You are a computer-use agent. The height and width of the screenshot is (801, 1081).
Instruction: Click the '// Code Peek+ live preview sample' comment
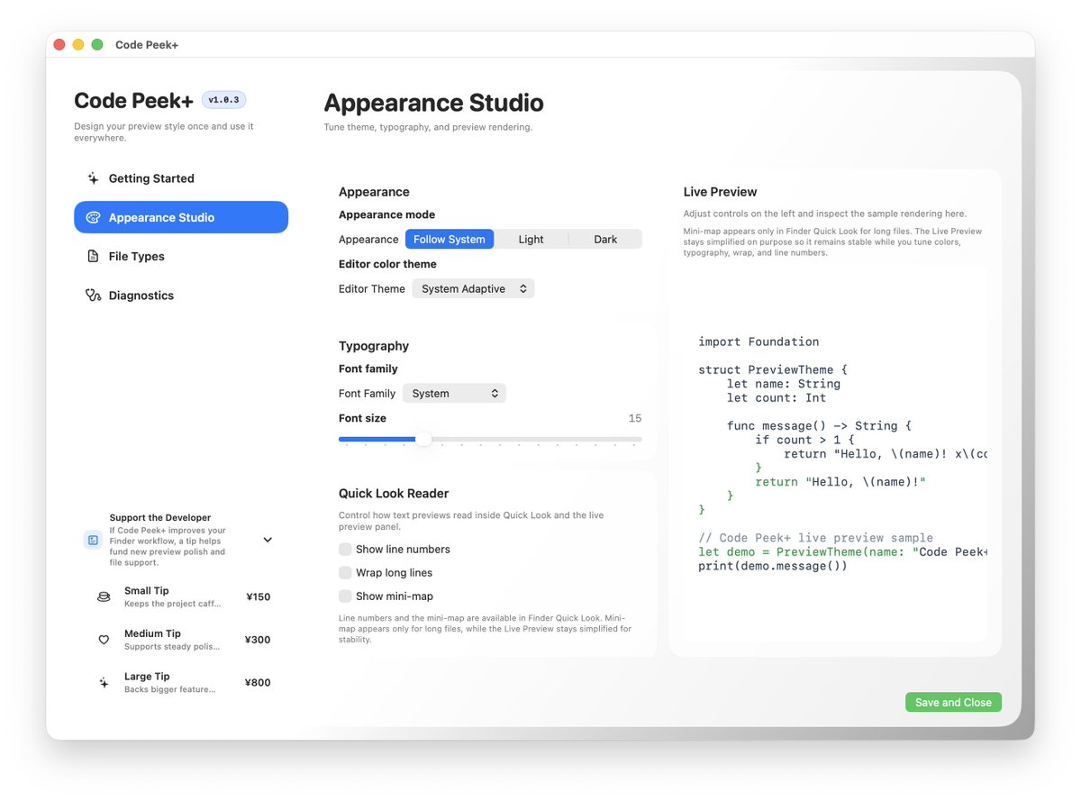[815, 538]
